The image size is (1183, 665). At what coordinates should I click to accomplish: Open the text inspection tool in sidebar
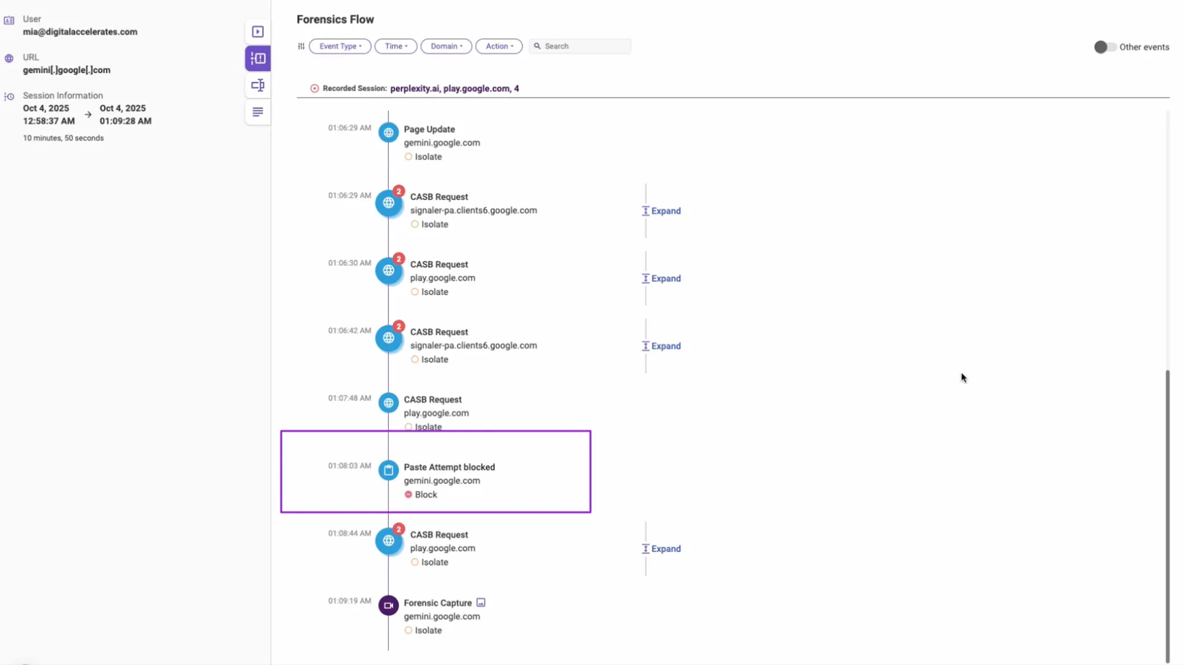258,85
